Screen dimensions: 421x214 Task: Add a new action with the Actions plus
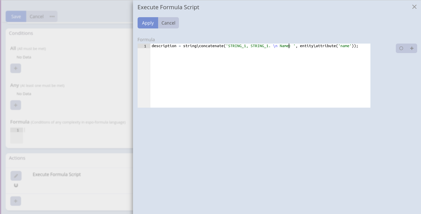click(16, 201)
